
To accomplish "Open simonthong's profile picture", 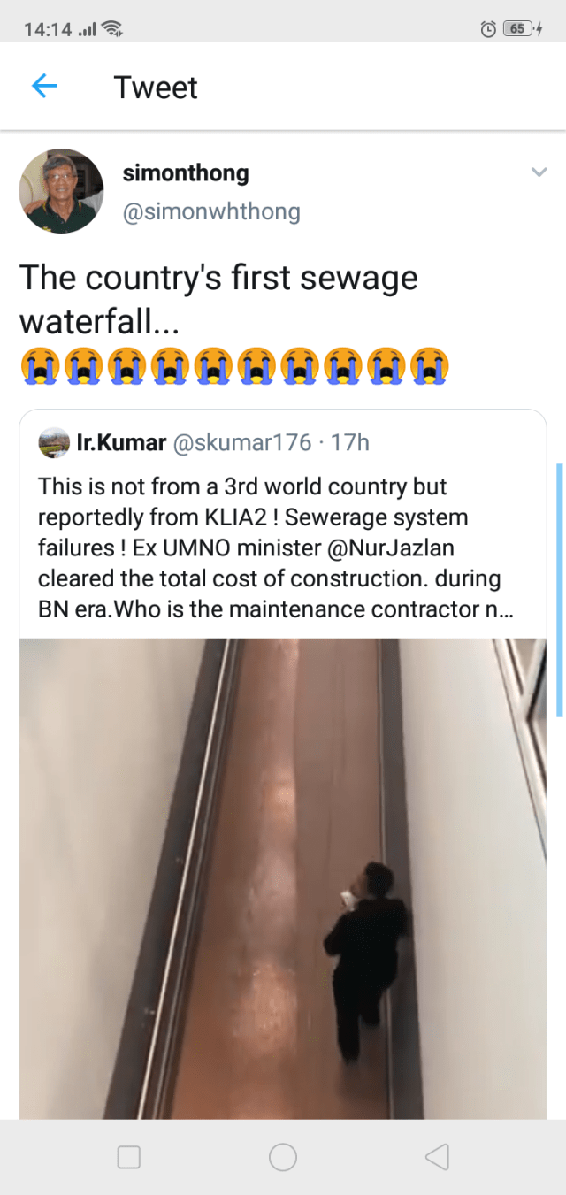I will tap(62, 191).
